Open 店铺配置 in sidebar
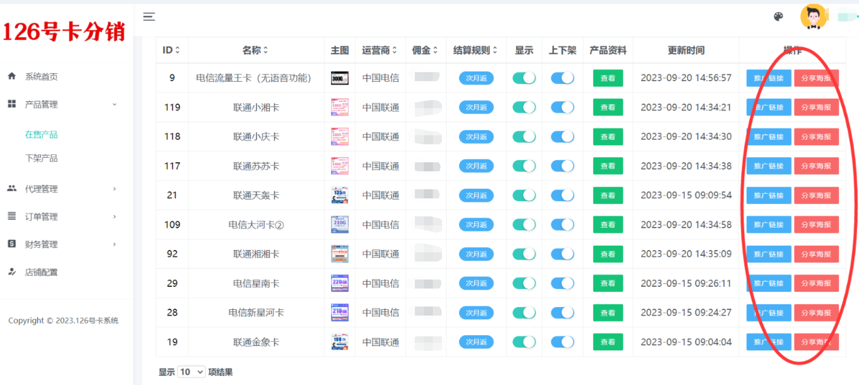Image resolution: width=859 pixels, height=385 pixels. 41,272
